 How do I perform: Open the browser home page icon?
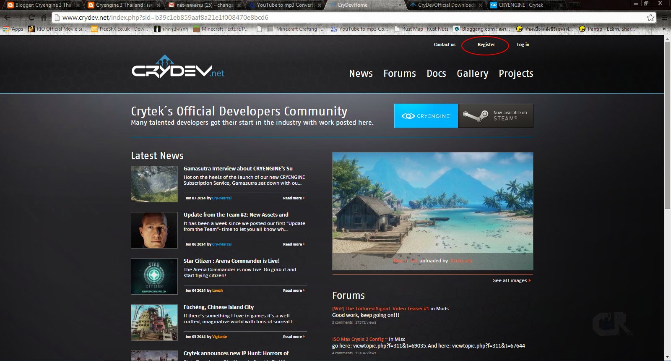pyautogui.click(x=44, y=18)
